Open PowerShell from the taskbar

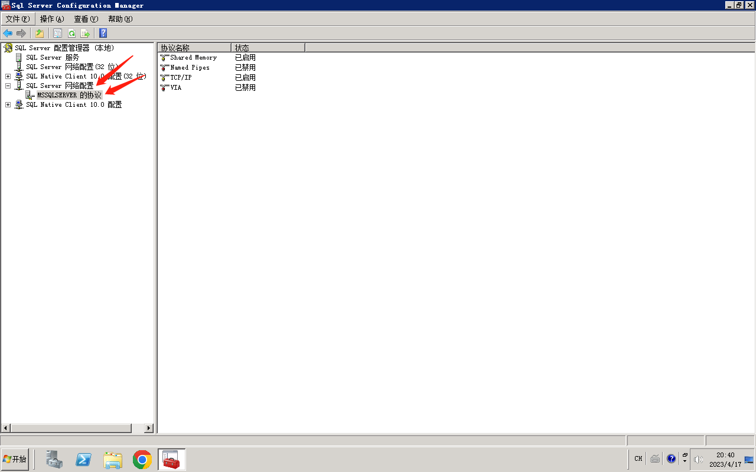pyautogui.click(x=83, y=459)
